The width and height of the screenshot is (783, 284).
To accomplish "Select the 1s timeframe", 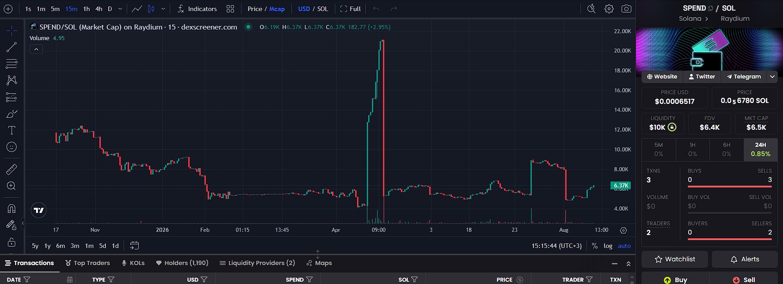I will point(28,9).
